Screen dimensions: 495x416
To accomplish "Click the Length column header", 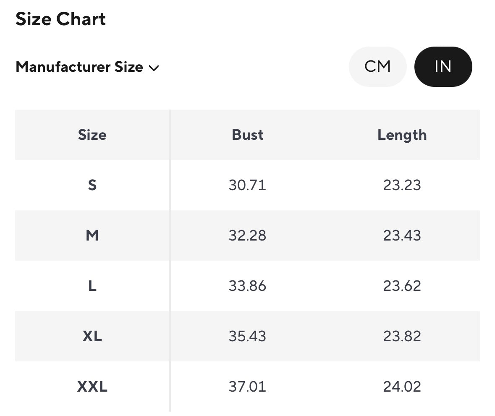I will (402, 135).
